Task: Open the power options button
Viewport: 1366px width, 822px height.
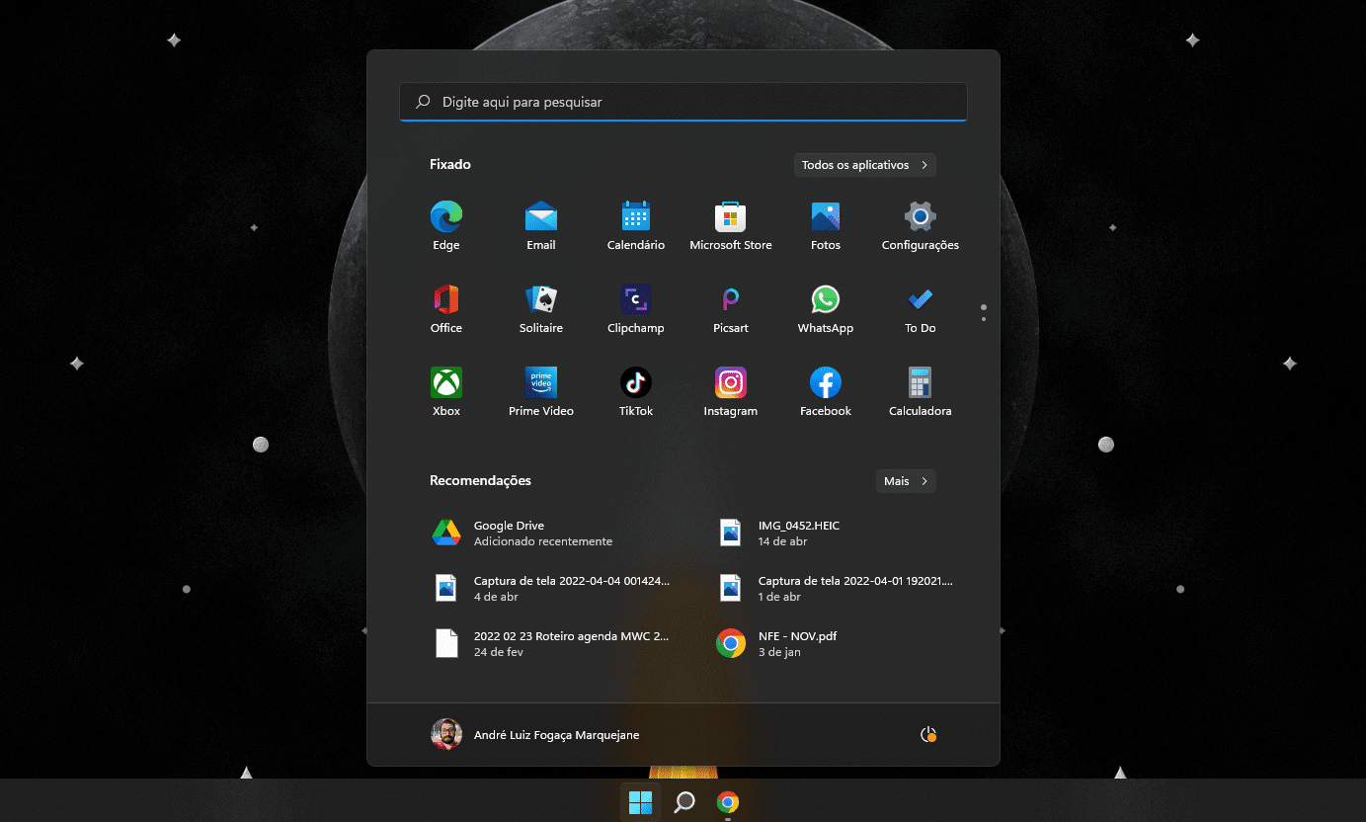Action: pyautogui.click(x=928, y=734)
